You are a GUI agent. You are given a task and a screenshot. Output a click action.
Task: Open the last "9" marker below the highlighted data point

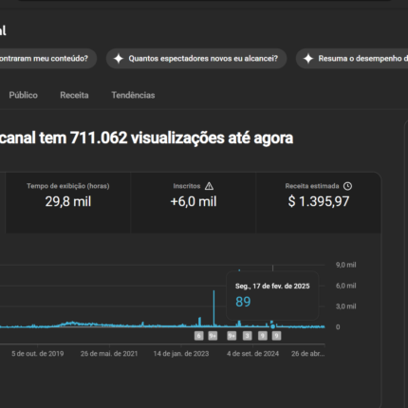(276, 336)
